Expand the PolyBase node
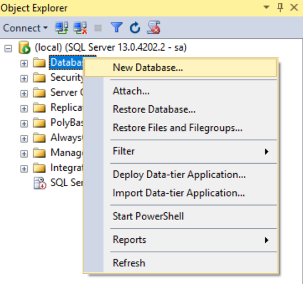Viewport: 303px width, 284px height. pos(24,124)
